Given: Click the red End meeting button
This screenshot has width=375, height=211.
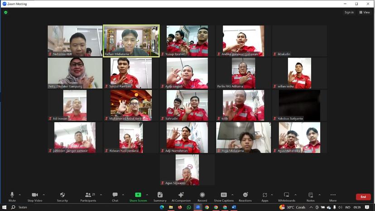Looking at the screenshot, I should tap(363, 197).
